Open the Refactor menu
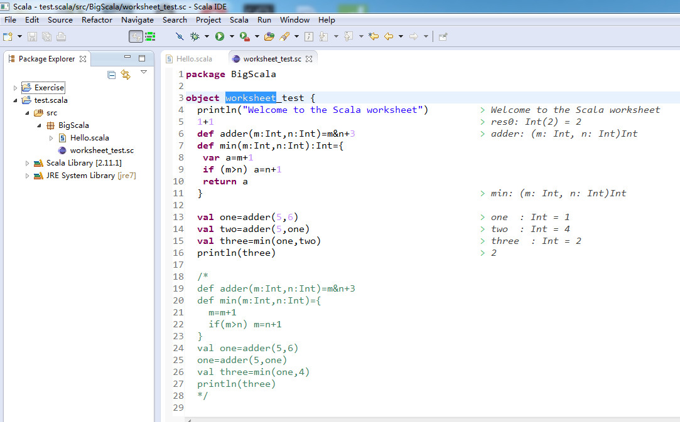This screenshot has width=680, height=422. point(97,20)
